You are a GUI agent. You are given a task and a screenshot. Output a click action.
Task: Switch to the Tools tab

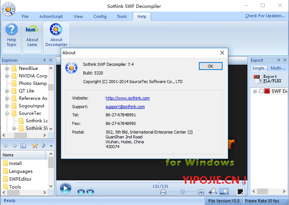[x=122, y=16]
